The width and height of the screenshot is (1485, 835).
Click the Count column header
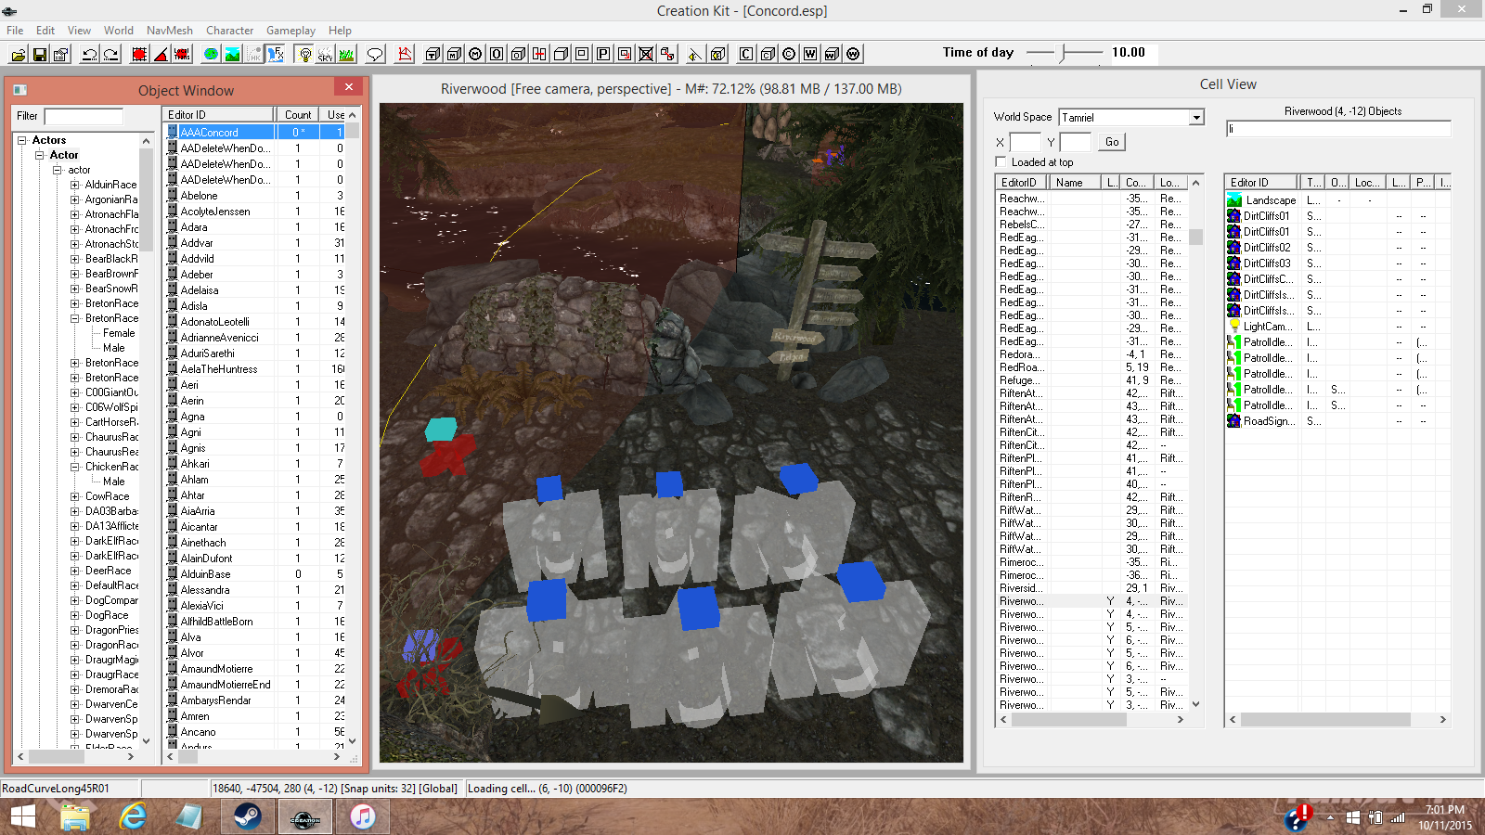point(298,115)
